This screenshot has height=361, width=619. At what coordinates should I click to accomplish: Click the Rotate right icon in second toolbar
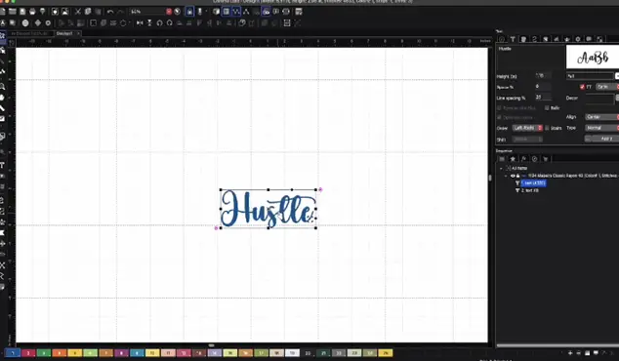click(169, 22)
